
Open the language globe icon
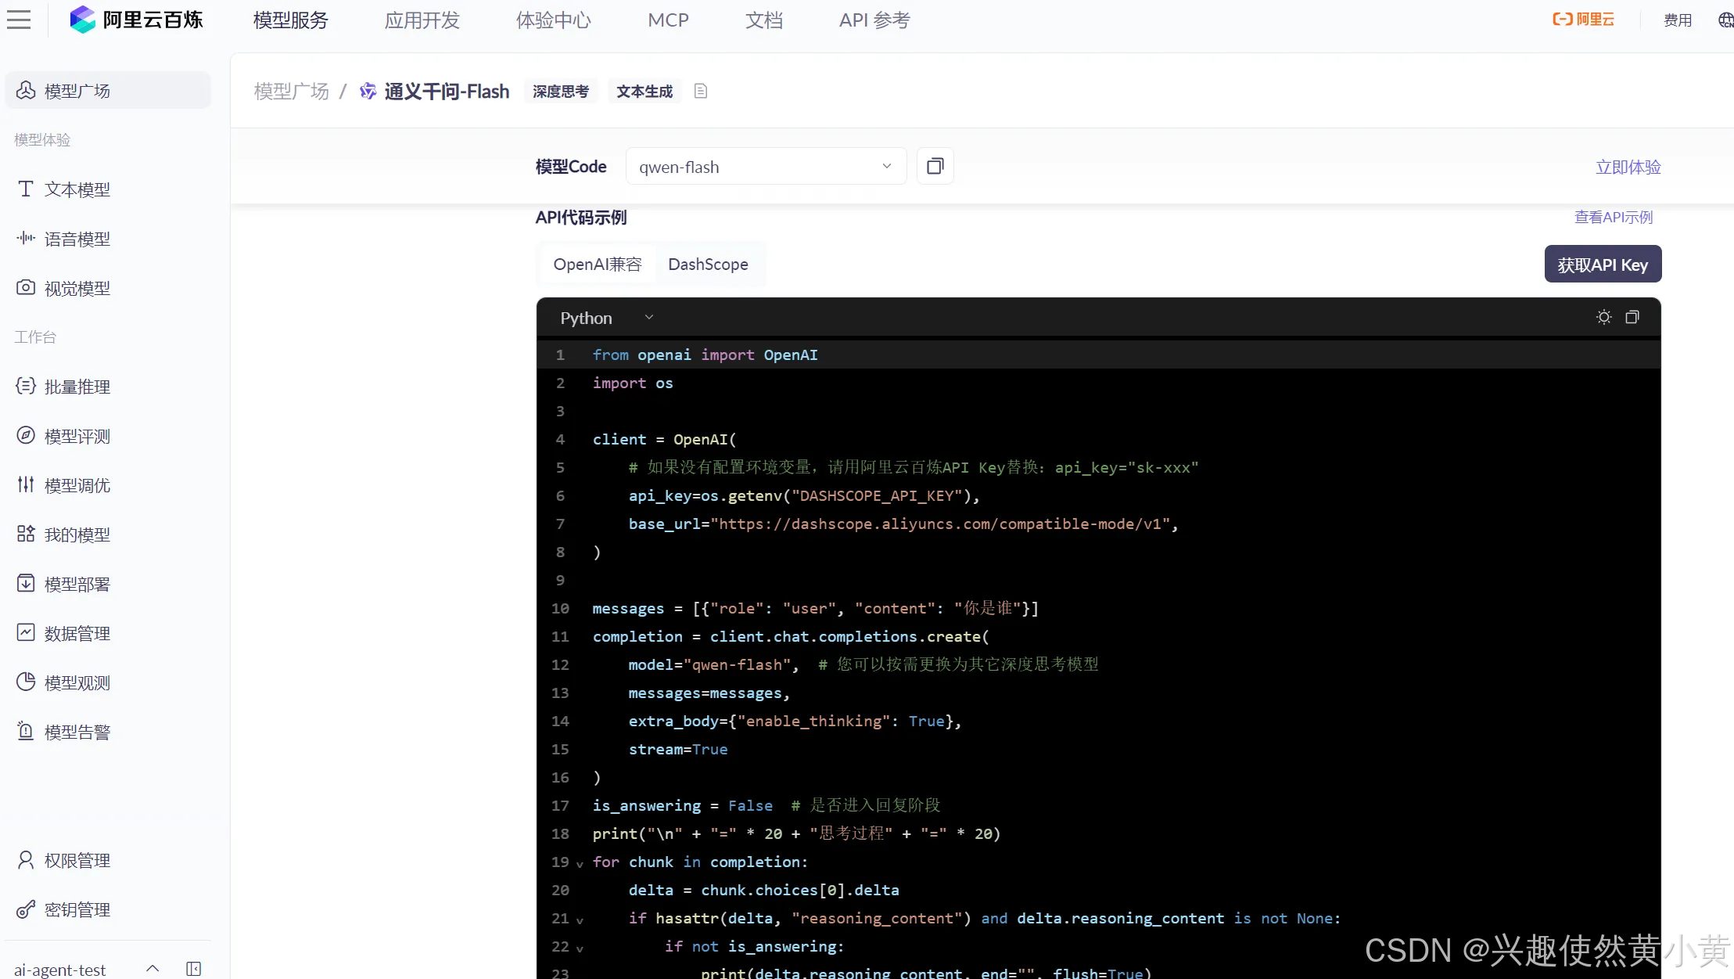pos(1725,20)
